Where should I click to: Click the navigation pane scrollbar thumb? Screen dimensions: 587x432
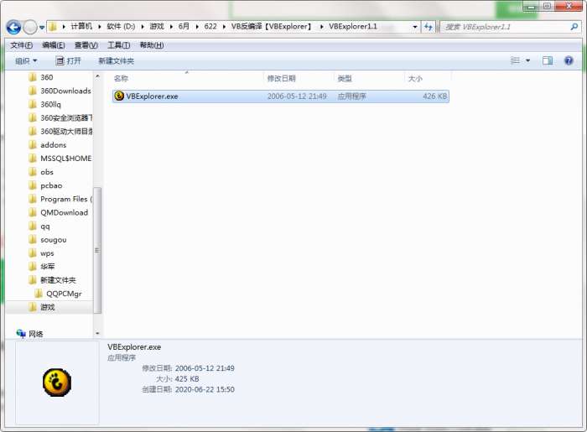pos(97,250)
